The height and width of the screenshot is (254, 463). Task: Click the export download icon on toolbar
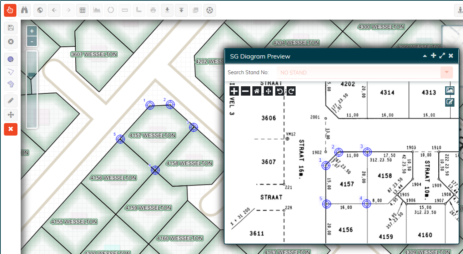click(167, 10)
